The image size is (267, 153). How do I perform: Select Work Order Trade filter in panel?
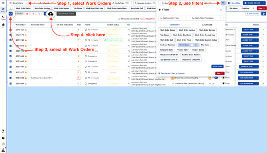click(184, 40)
